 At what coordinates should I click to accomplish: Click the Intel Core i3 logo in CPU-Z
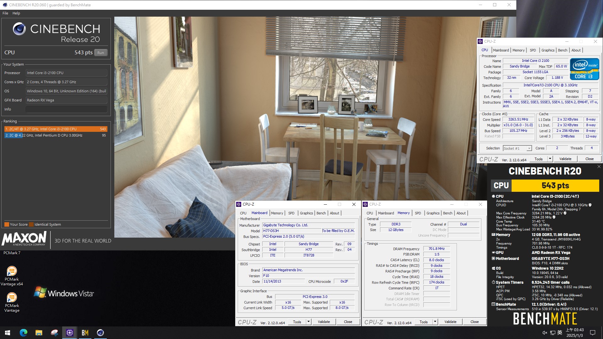tap(584, 69)
